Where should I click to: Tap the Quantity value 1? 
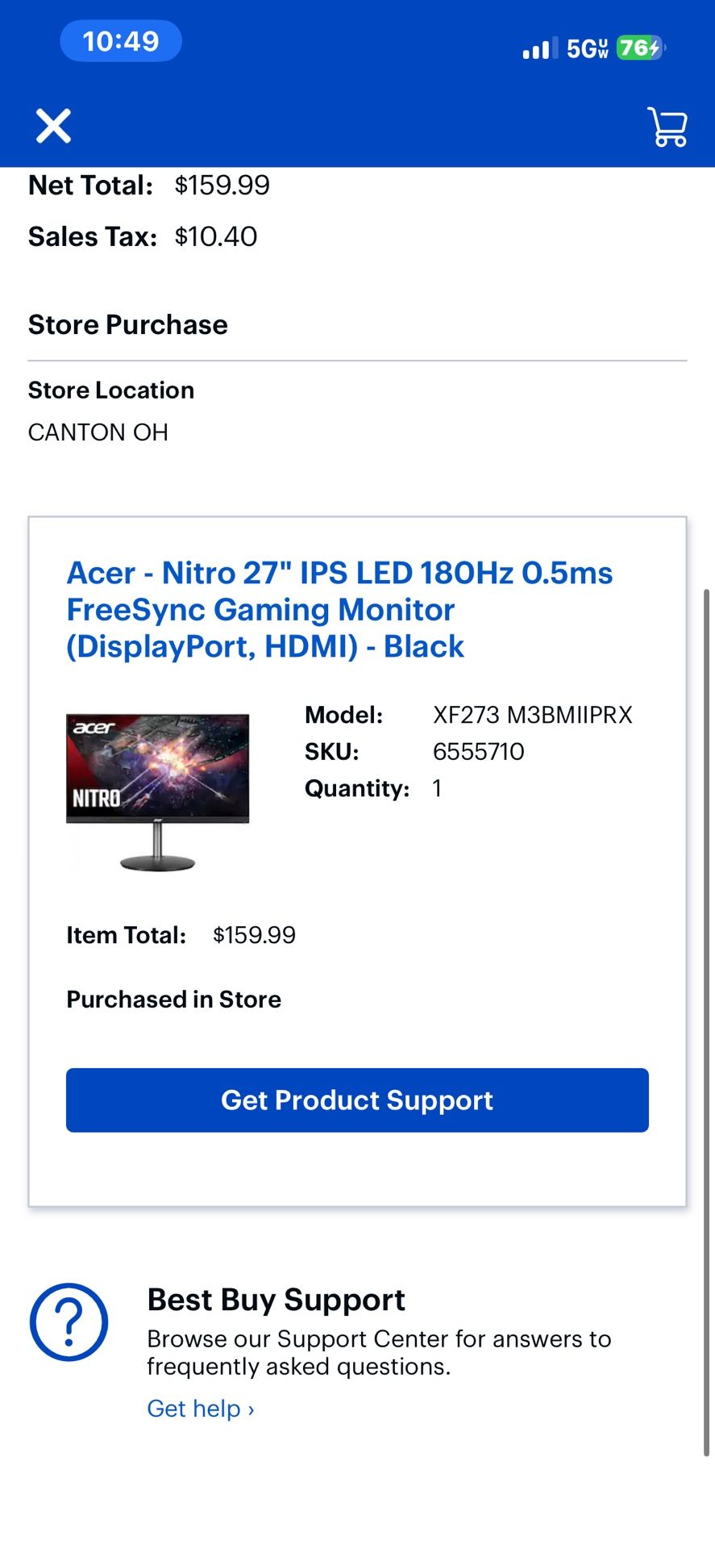coord(436,788)
